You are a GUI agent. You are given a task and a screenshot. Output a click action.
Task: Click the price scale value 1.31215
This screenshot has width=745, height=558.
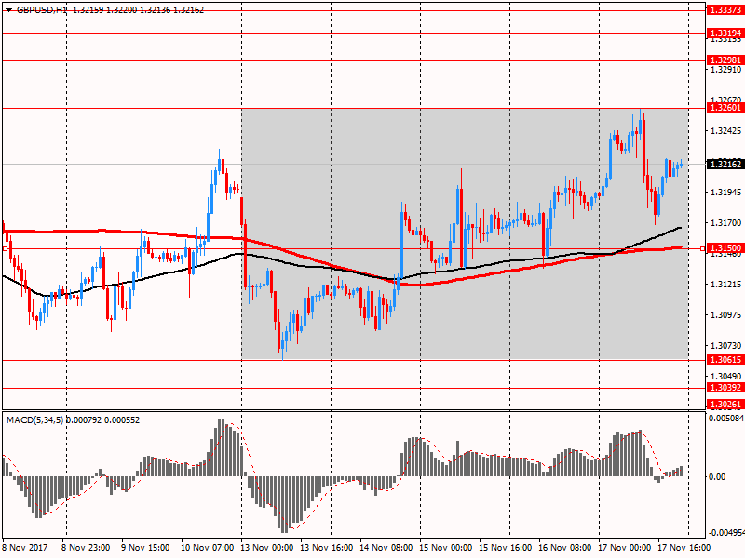[x=726, y=285]
